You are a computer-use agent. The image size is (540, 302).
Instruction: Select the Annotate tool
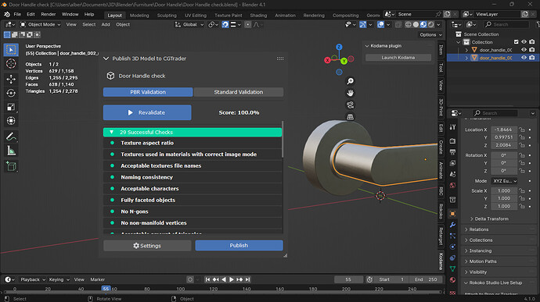click(11, 137)
